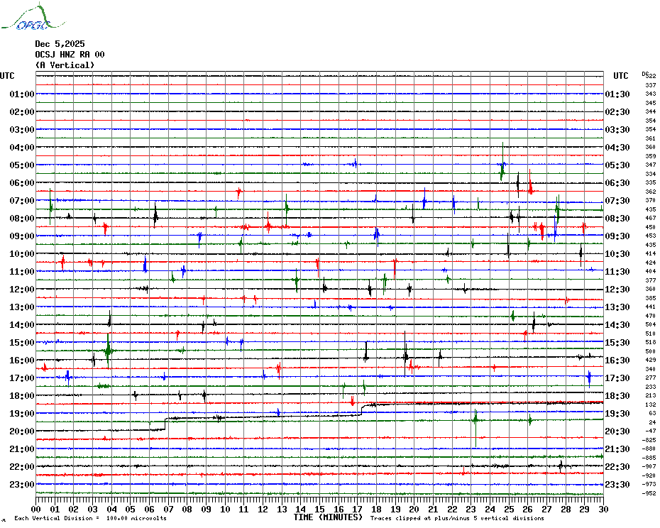The height and width of the screenshot is (528, 660).
Task: Click the offset value '467'
Action: click(x=651, y=218)
